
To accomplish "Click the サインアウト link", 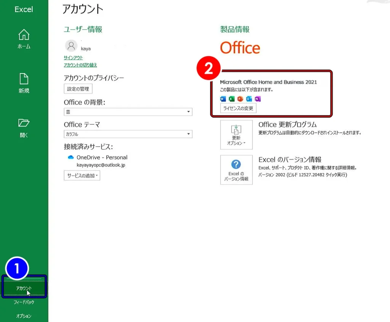I will tap(73, 58).
